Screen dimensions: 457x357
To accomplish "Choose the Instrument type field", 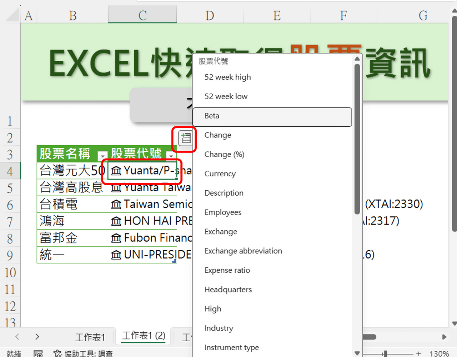I will click(x=272, y=347).
